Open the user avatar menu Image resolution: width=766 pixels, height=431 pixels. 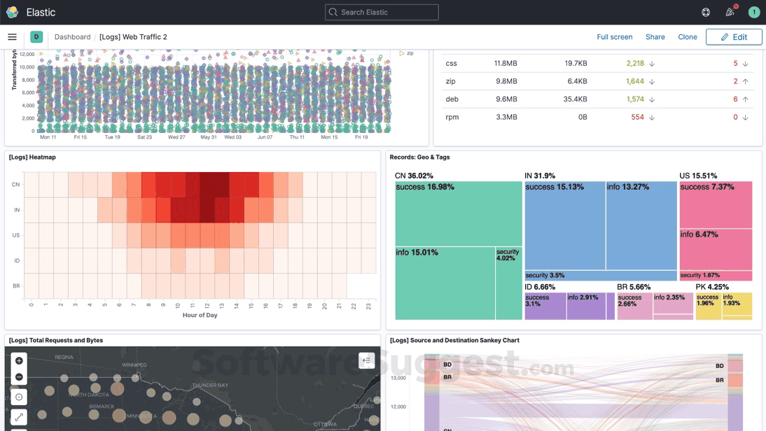[x=754, y=12]
